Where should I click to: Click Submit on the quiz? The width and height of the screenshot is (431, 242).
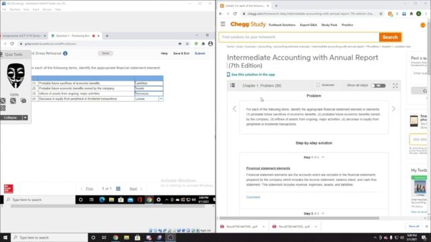click(x=200, y=53)
